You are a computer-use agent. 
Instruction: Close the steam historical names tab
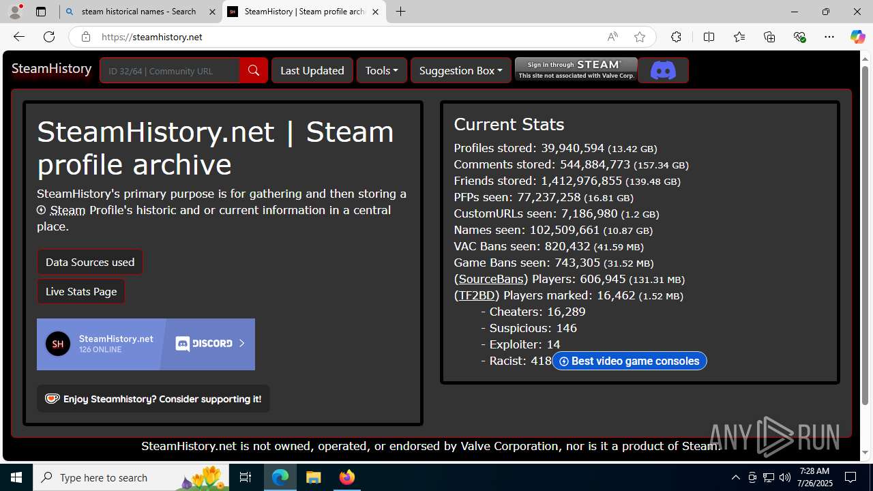(x=212, y=12)
